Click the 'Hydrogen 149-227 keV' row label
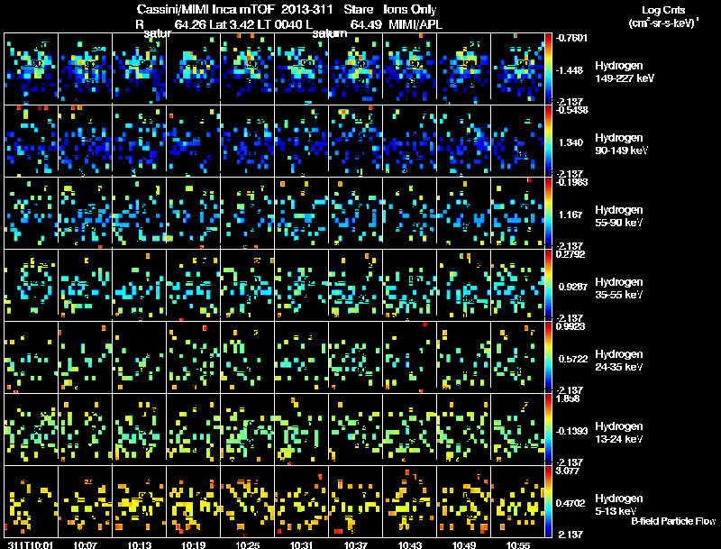 pos(624,72)
